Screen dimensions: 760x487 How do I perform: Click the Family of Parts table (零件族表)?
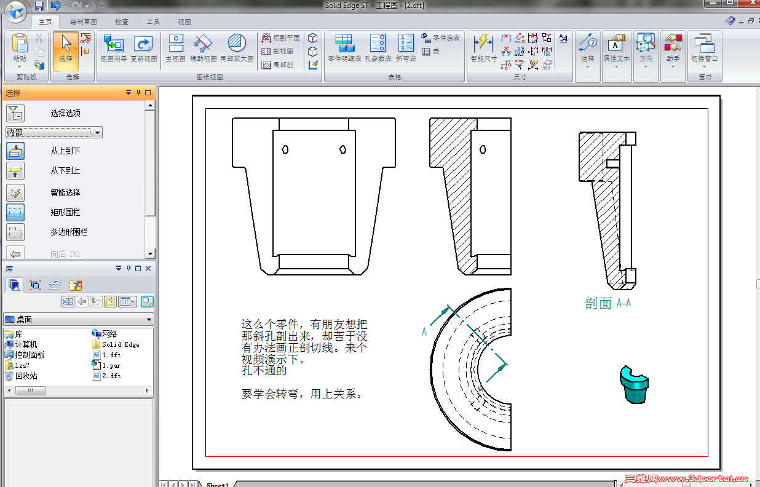(441, 38)
